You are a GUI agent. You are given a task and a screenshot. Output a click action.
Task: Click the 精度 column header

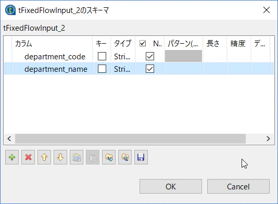[x=238, y=43]
